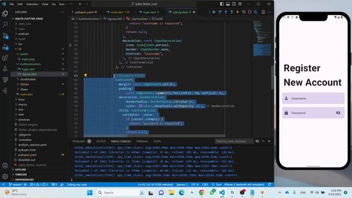Viewport: 352px width, 198px height.
Task: Click the lightbulb code action on line 63
Action: click(x=86, y=75)
